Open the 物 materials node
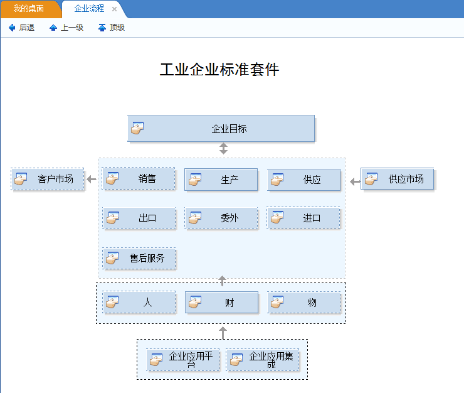464x393 pixels. click(304, 303)
